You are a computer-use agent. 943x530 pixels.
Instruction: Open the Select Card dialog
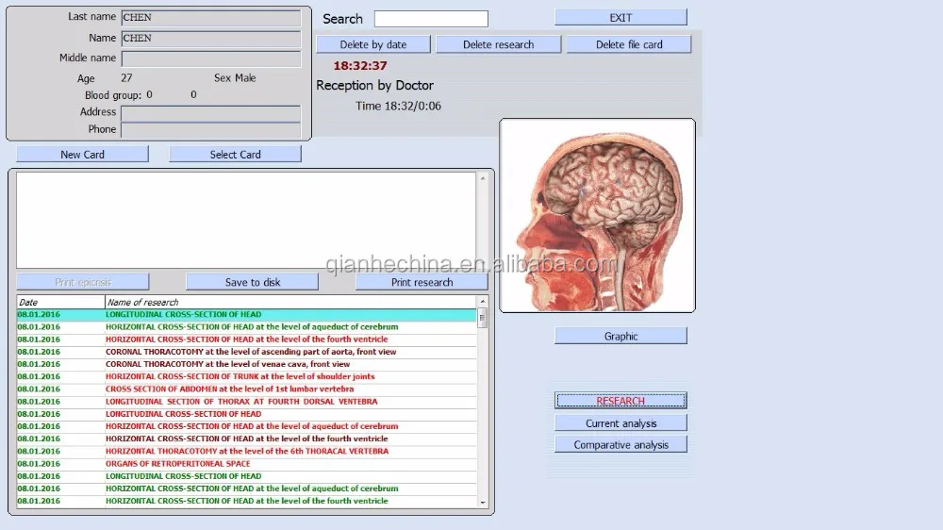click(x=235, y=155)
